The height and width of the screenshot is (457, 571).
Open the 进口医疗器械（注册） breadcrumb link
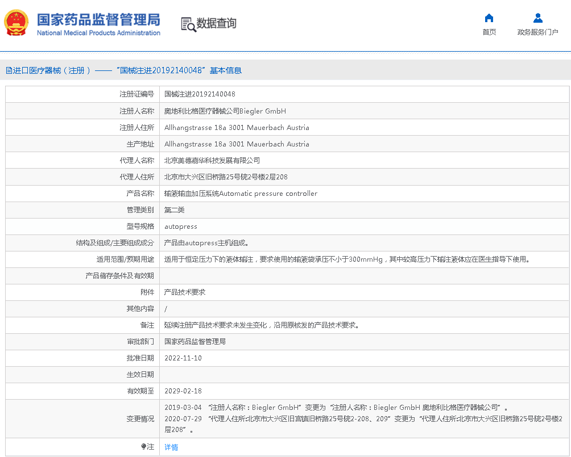[x=52, y=70]
